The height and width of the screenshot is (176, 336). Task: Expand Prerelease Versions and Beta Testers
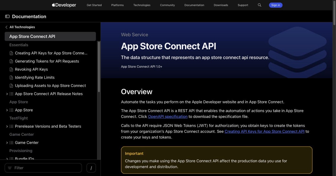pos(7,126)
